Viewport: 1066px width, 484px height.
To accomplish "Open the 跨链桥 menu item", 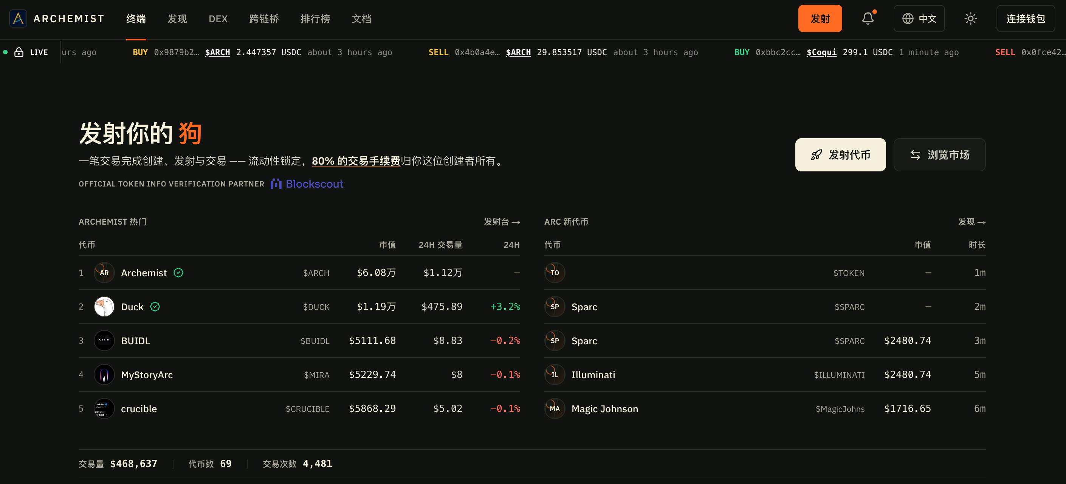I will click(x=263, y=18).
